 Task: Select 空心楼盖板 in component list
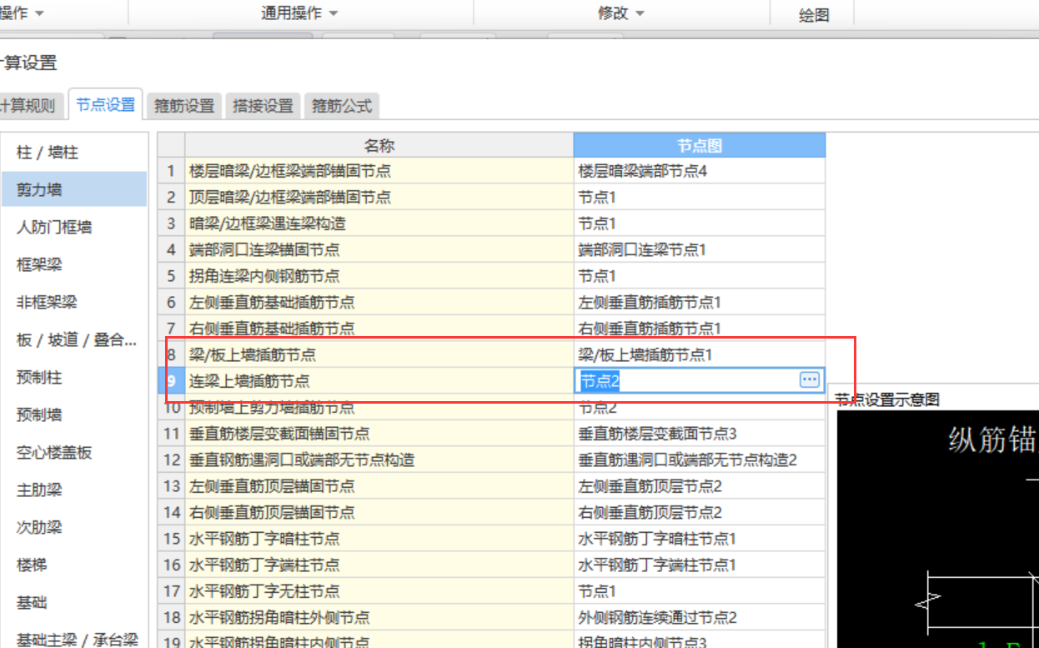(x=73, y=452)
